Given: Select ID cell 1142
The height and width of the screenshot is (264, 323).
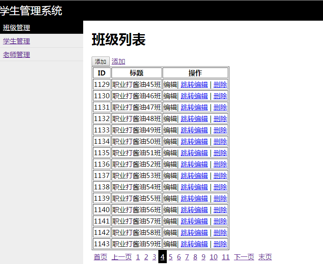Looking at the screenshot, I should (x=102, y=232).
